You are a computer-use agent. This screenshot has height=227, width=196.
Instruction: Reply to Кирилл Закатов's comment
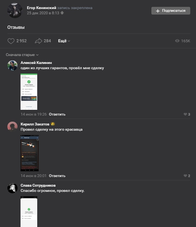tap(57, 176)
